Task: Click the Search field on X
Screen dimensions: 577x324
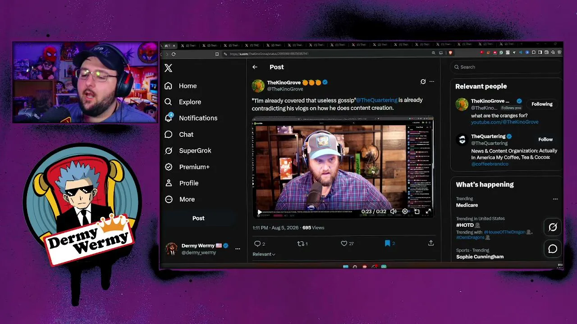Action: click(506, 67)
